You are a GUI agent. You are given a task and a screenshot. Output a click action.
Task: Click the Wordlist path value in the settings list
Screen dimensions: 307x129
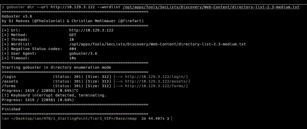[157, 44]
